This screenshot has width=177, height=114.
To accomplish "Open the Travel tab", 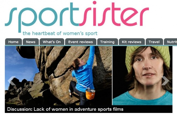I will [x=154, y=42].
